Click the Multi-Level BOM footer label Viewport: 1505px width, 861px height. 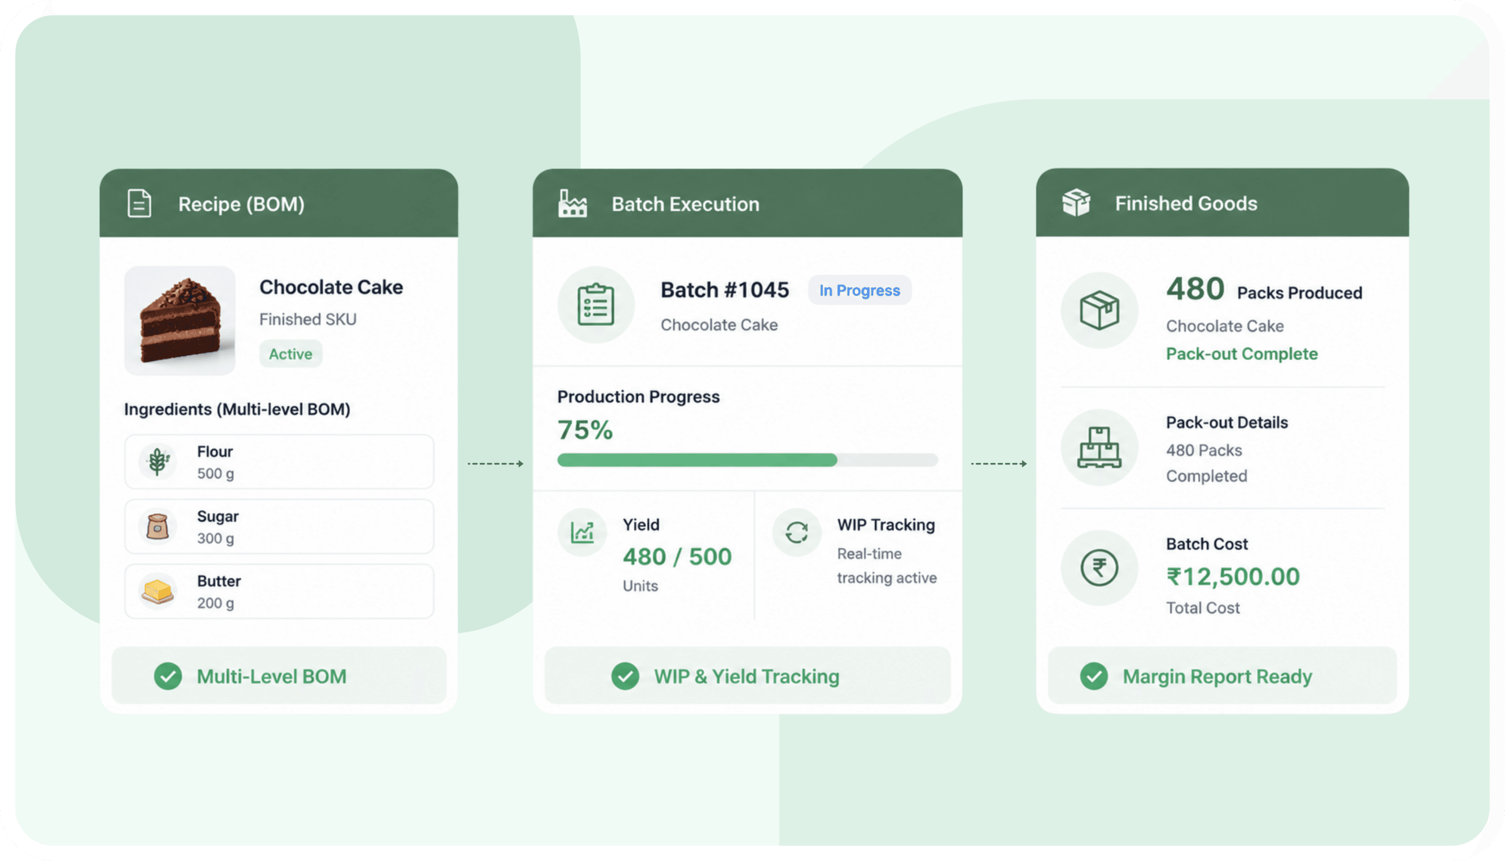272,676
